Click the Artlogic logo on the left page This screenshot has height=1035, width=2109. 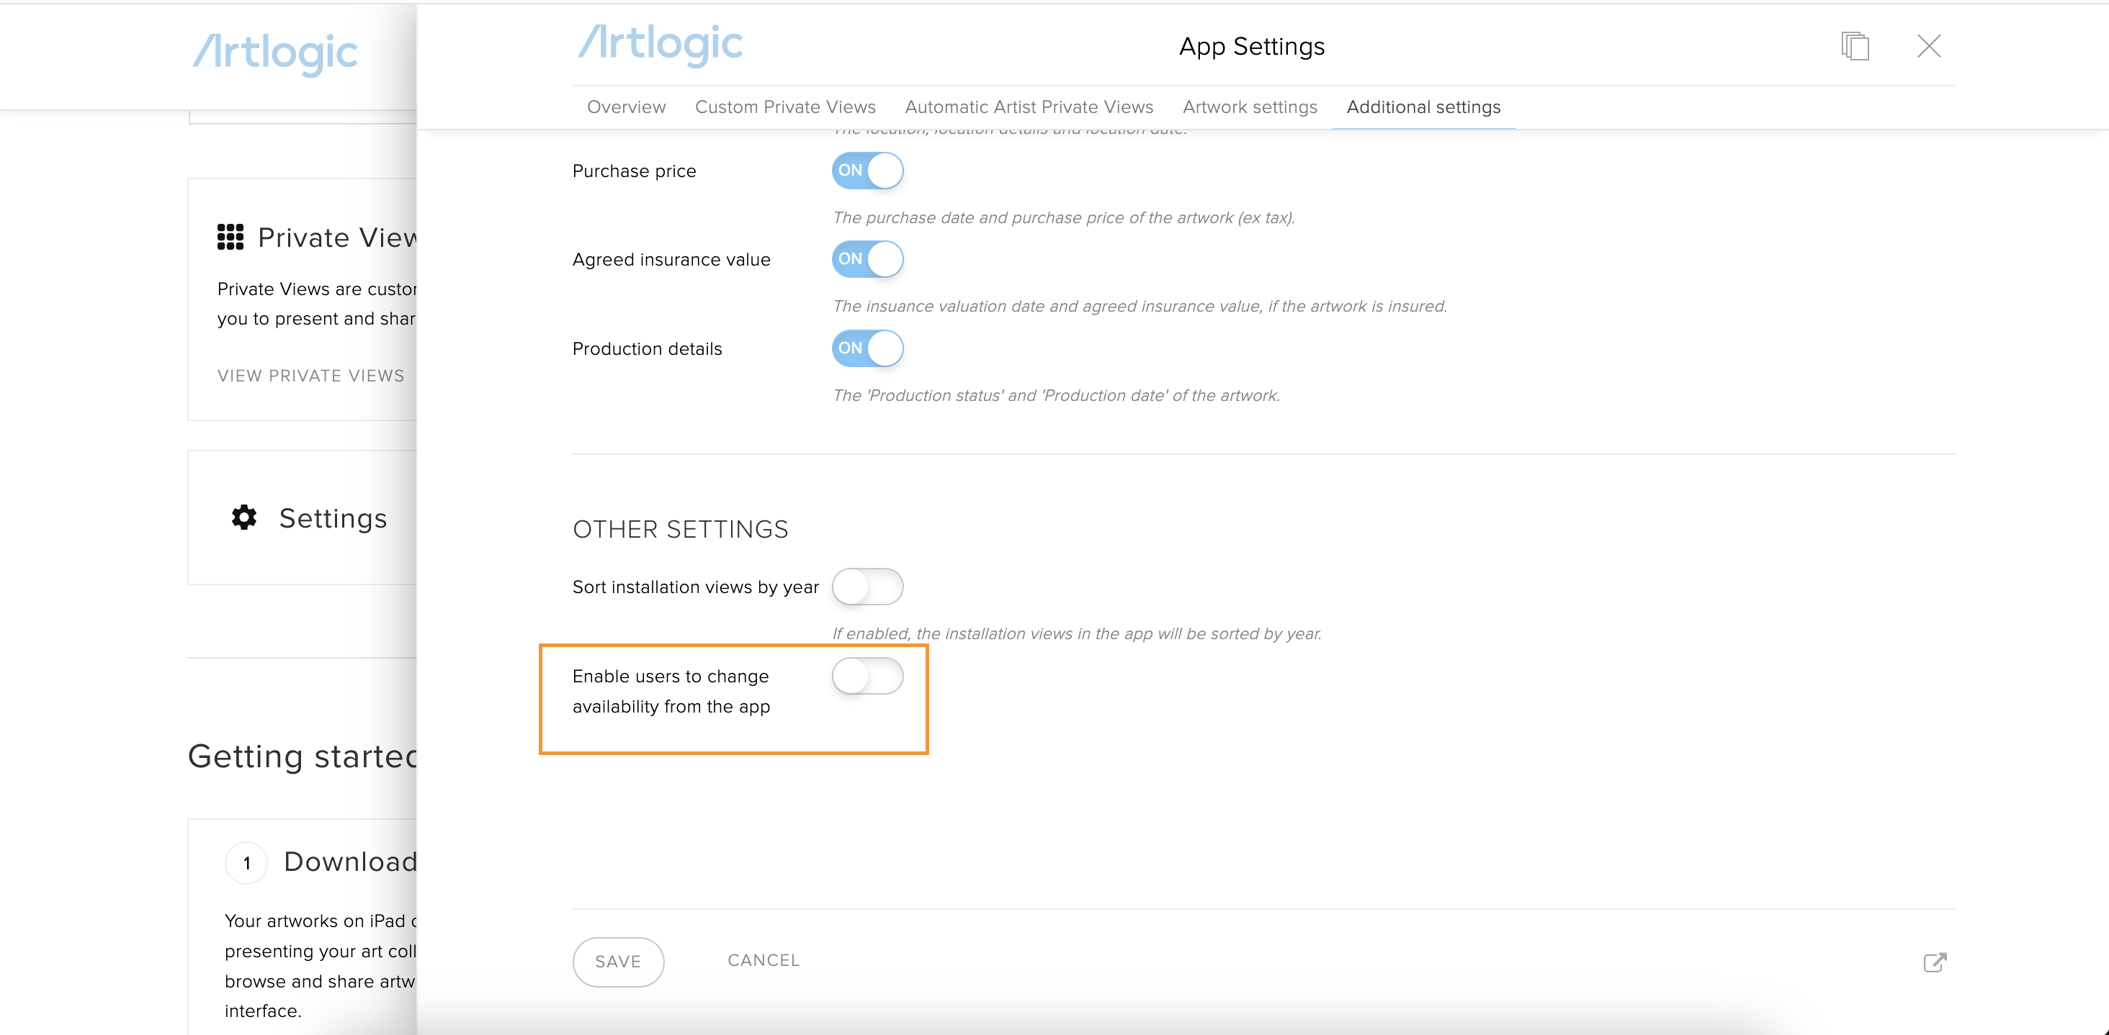[x=275, y=53]
